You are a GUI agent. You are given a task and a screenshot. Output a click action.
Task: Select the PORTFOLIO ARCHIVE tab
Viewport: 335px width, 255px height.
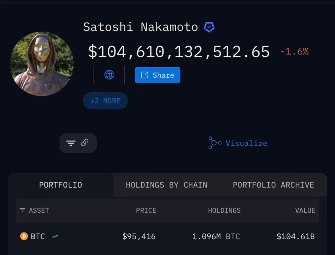(x=273, y=185)
